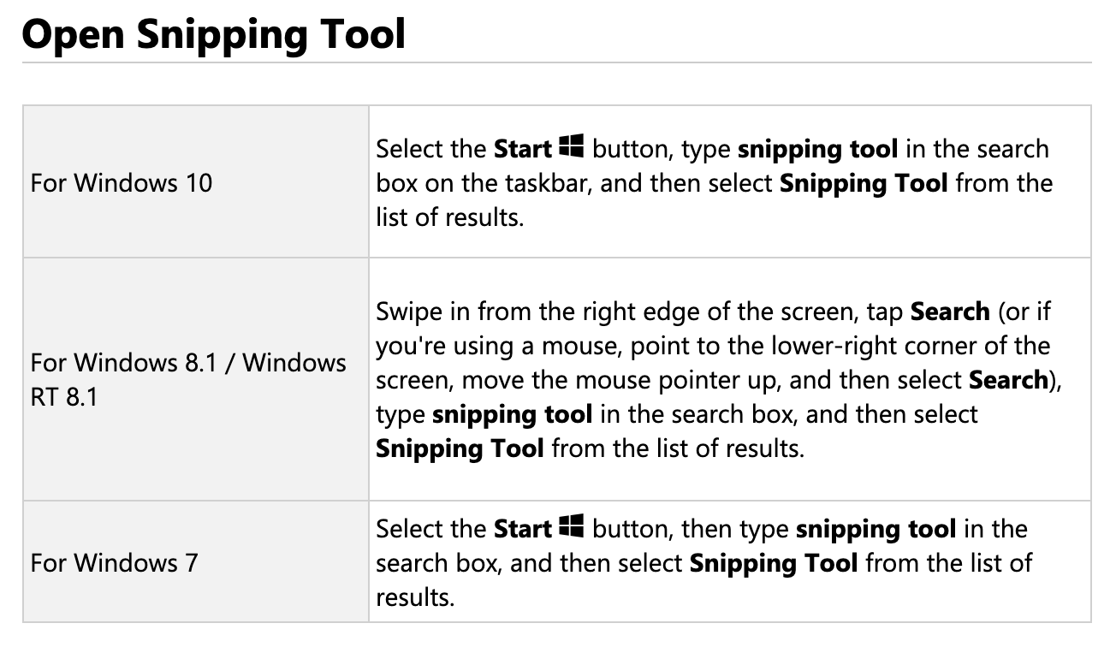Click lowercase bold "snipping tool" in Windows 7 row
1116x647 pixels.
(876, 529)
